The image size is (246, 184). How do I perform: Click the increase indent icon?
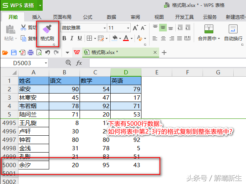(188, 28)
